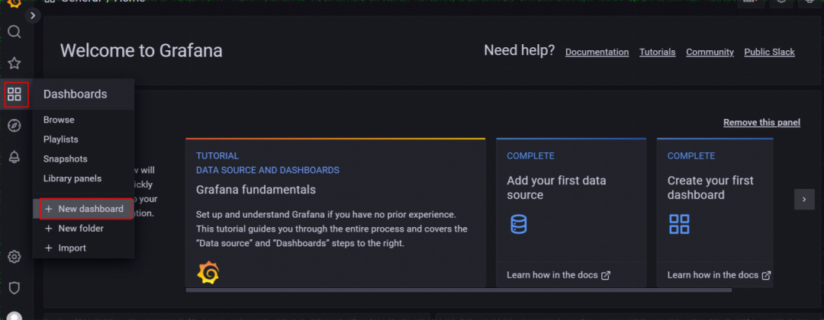Click the Add your first data source title

tap(556, 187)
